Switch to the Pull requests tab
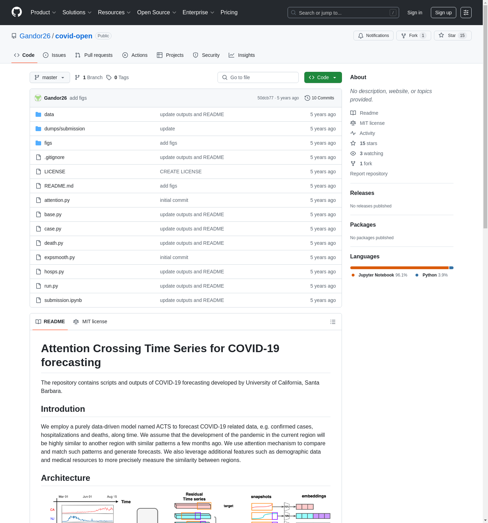The image size is (488, 523). click(x=94, y=55)
